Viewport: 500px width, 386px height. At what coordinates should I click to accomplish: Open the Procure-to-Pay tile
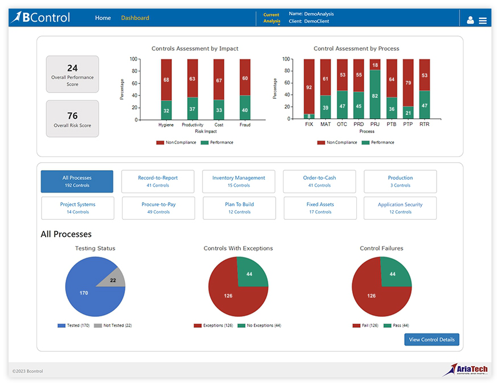pos(159,208)
